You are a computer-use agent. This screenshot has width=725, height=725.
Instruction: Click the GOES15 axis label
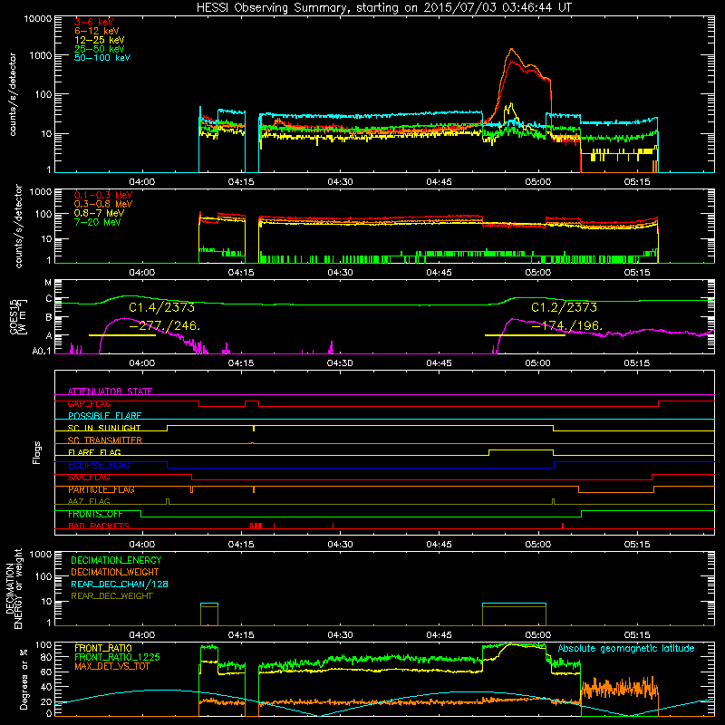pos(14,317)
